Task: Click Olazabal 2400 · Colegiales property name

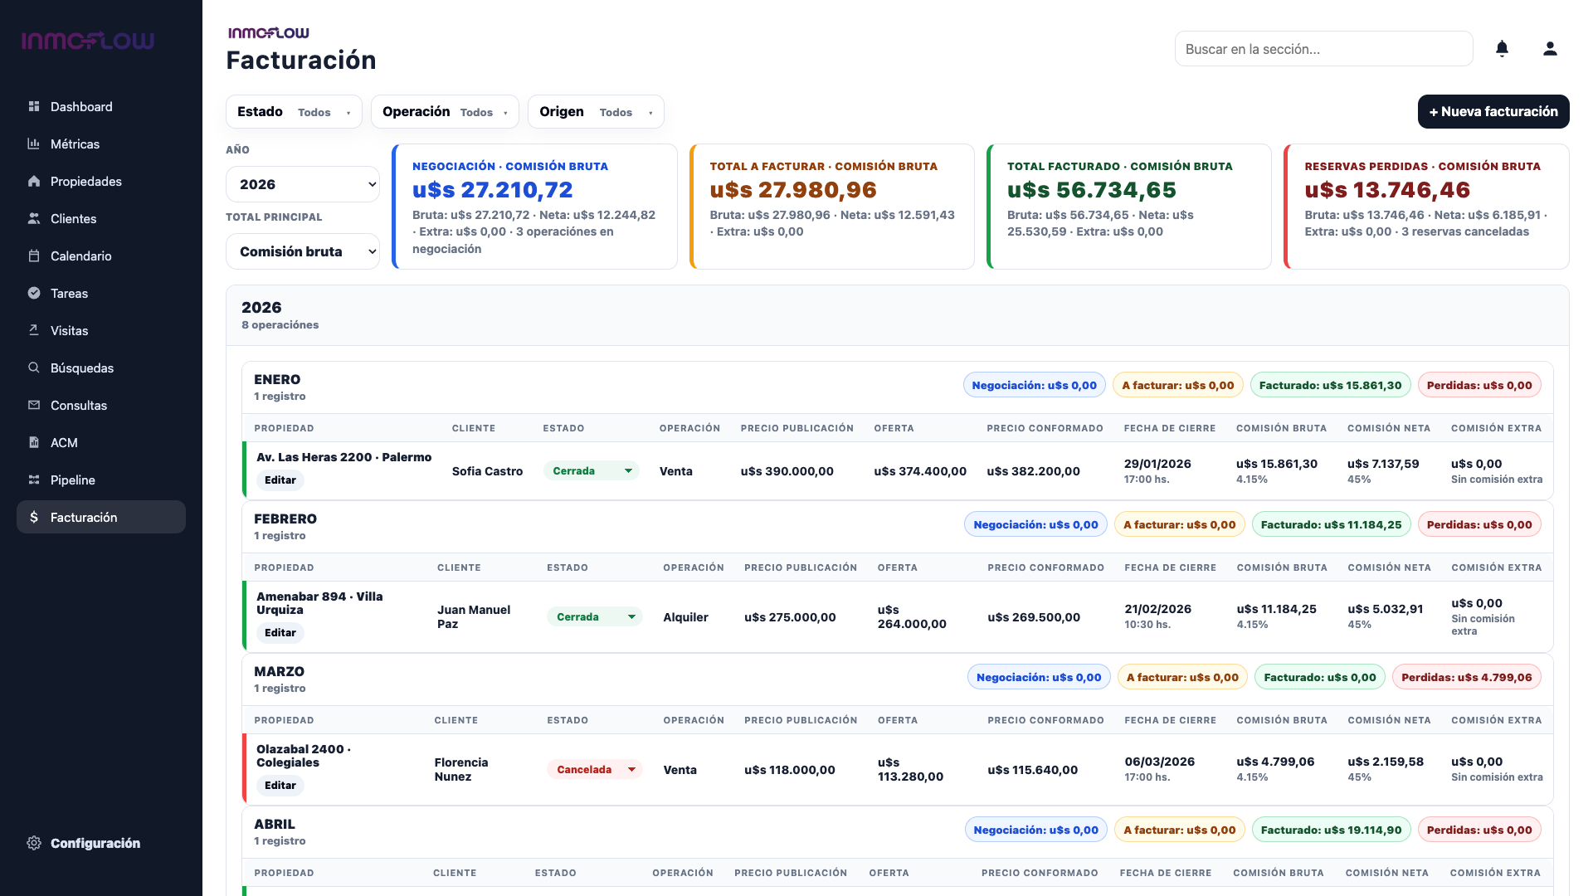Action: pyautogui.click(x=304, y=756)
